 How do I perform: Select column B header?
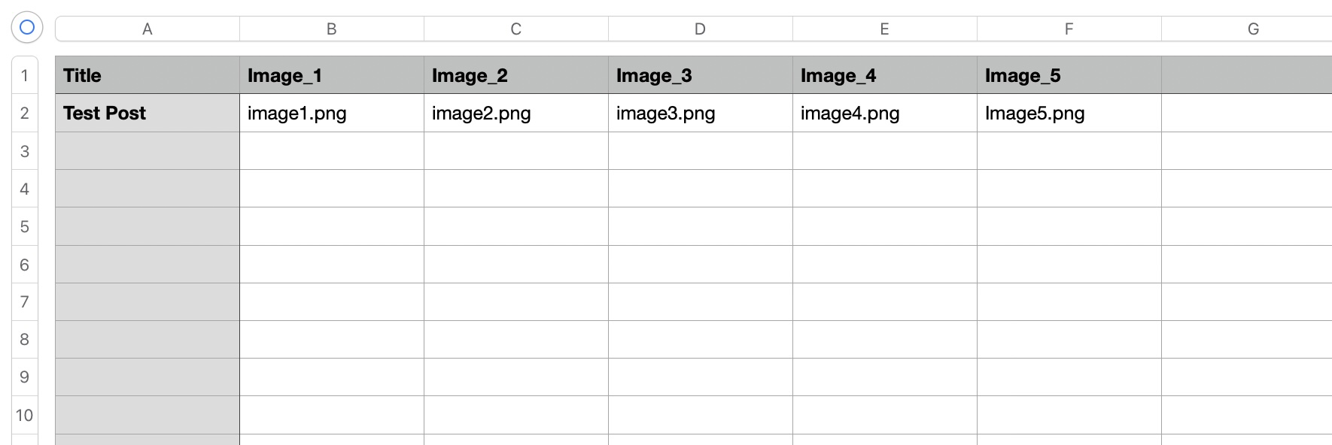[x=331, y=29]
